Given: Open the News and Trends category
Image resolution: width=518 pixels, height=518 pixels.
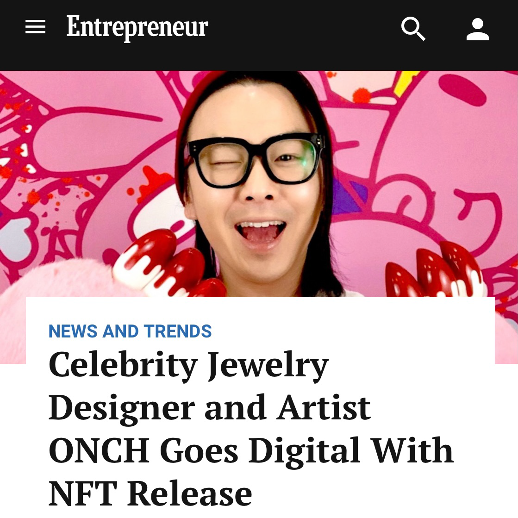Looking at the screenshot, I should click(x=130, y=331).
